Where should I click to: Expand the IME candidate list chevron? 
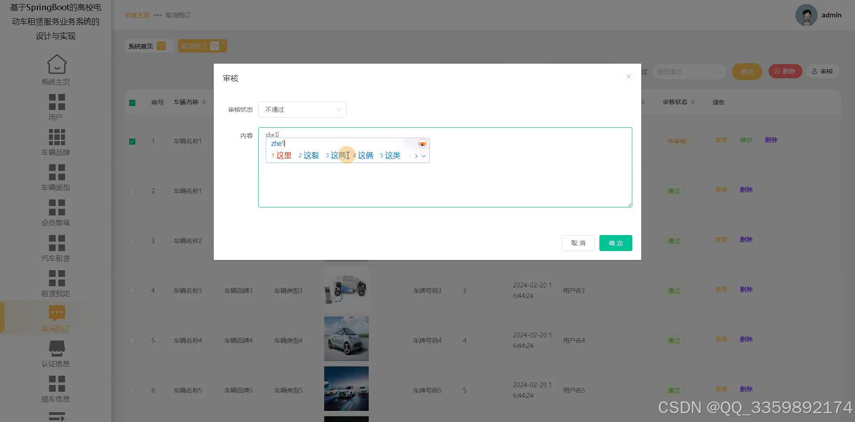click(423, 156)
